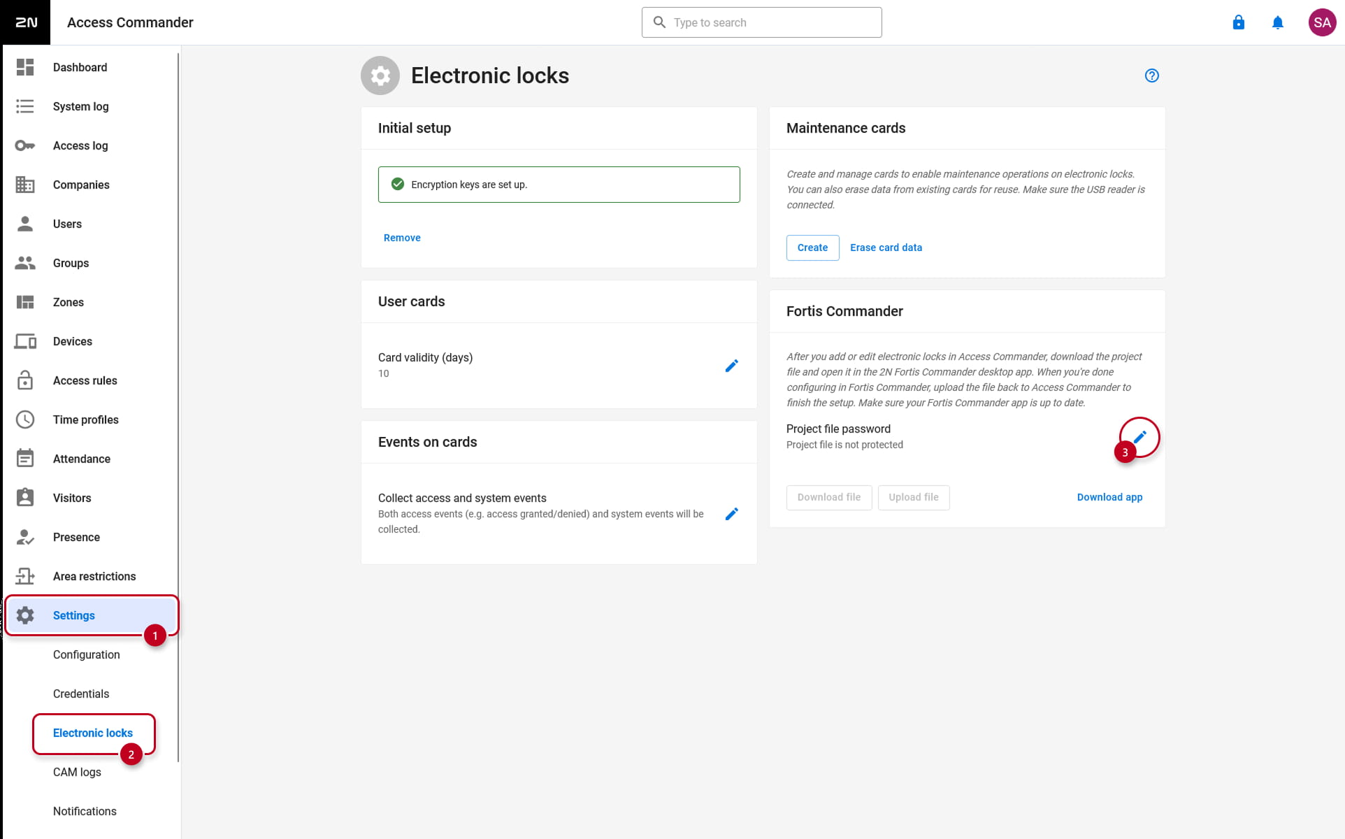Click 'Encryption keys are set up.' message
The image size is (1345, 839).
pyautogui.click(x=559, y=185)
